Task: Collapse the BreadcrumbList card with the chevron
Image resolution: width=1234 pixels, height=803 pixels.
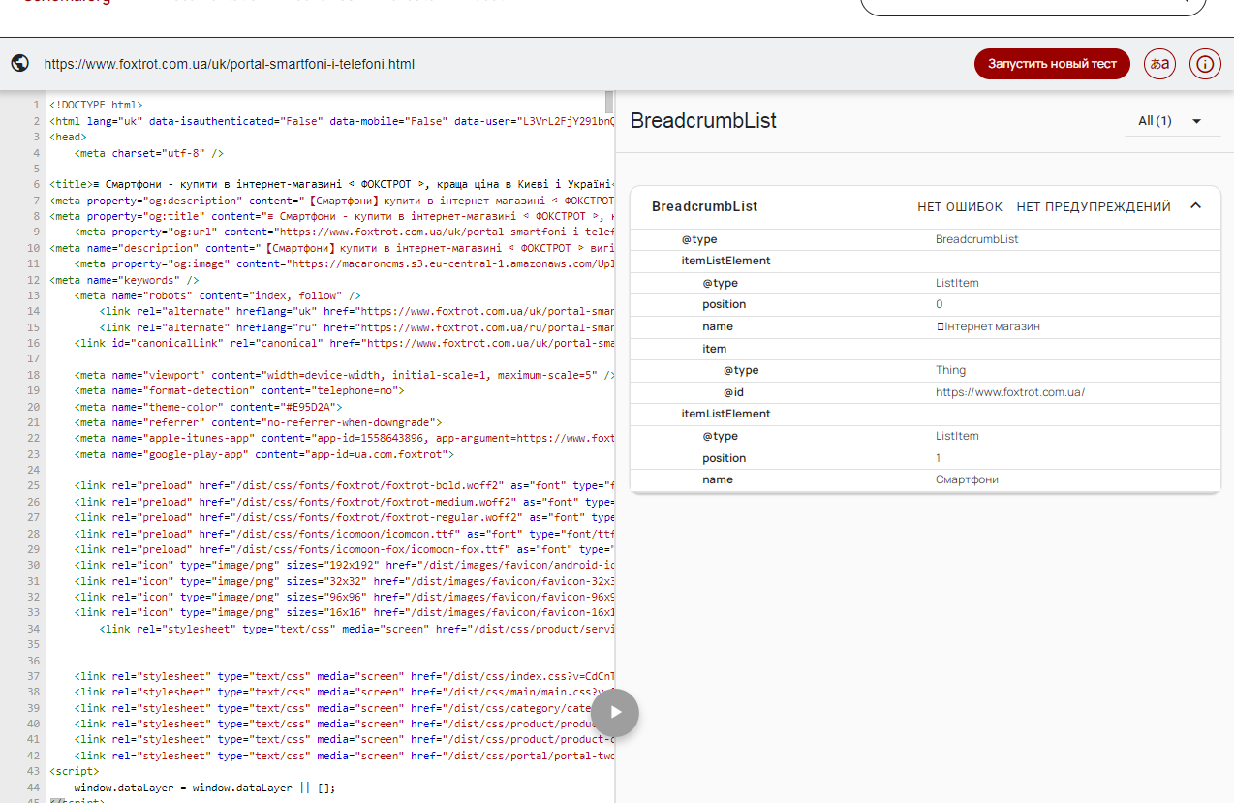Action: pos(1195,206)
